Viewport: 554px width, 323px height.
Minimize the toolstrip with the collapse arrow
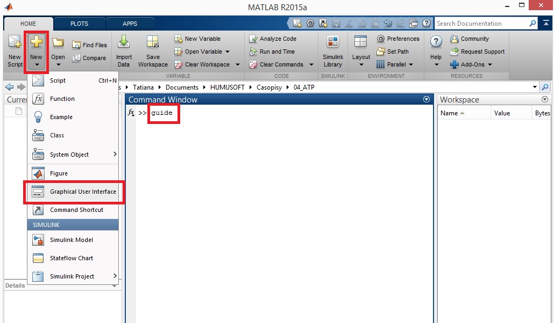(546, 23)
